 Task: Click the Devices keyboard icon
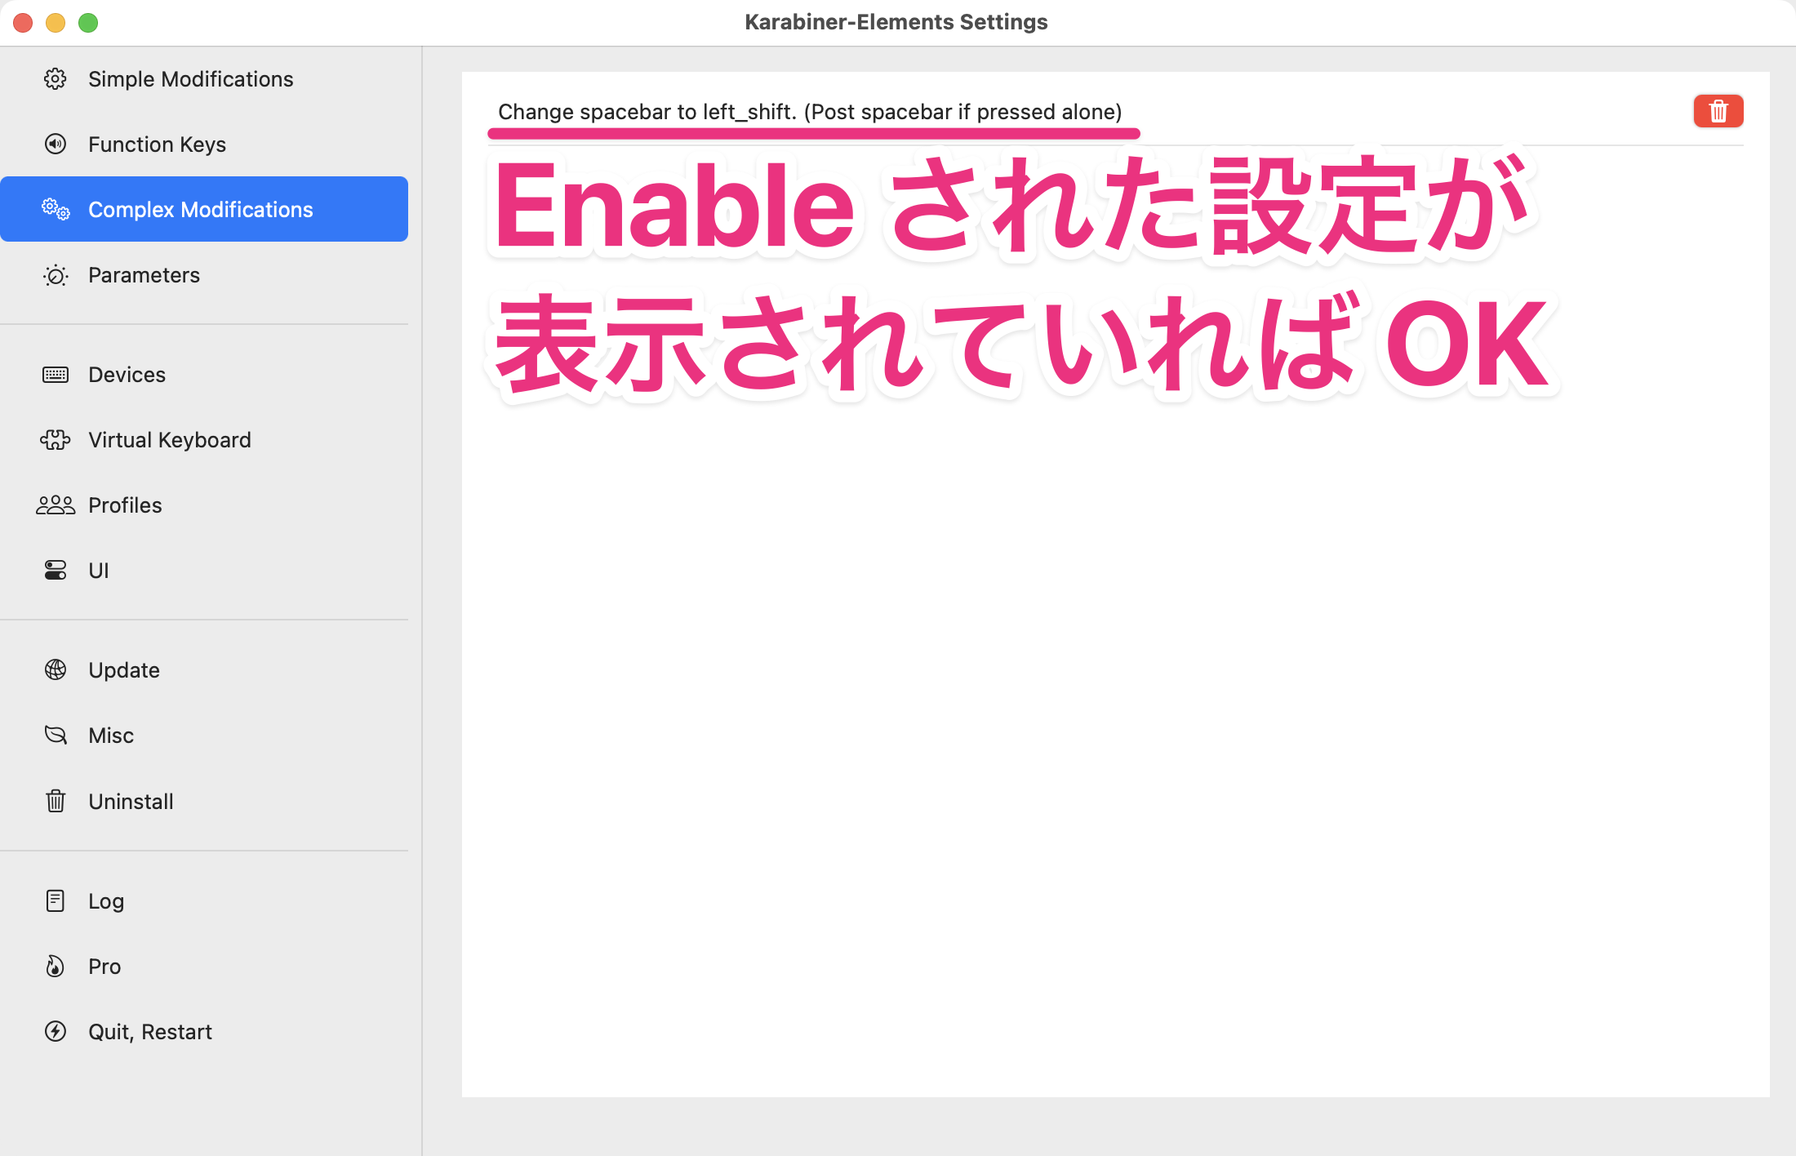point(55,374)
